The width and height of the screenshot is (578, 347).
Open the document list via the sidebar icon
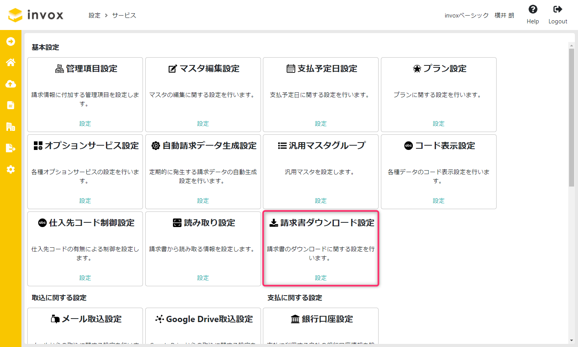[11, 105]
